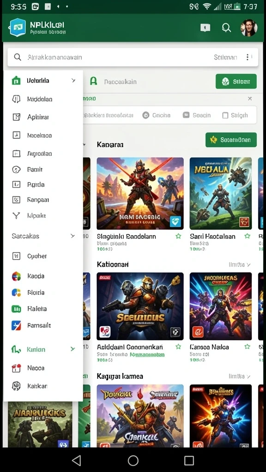Open the app logo in header
Image resolution: width=266 pixels, height=472 pixels.
[x=18, y=28]
